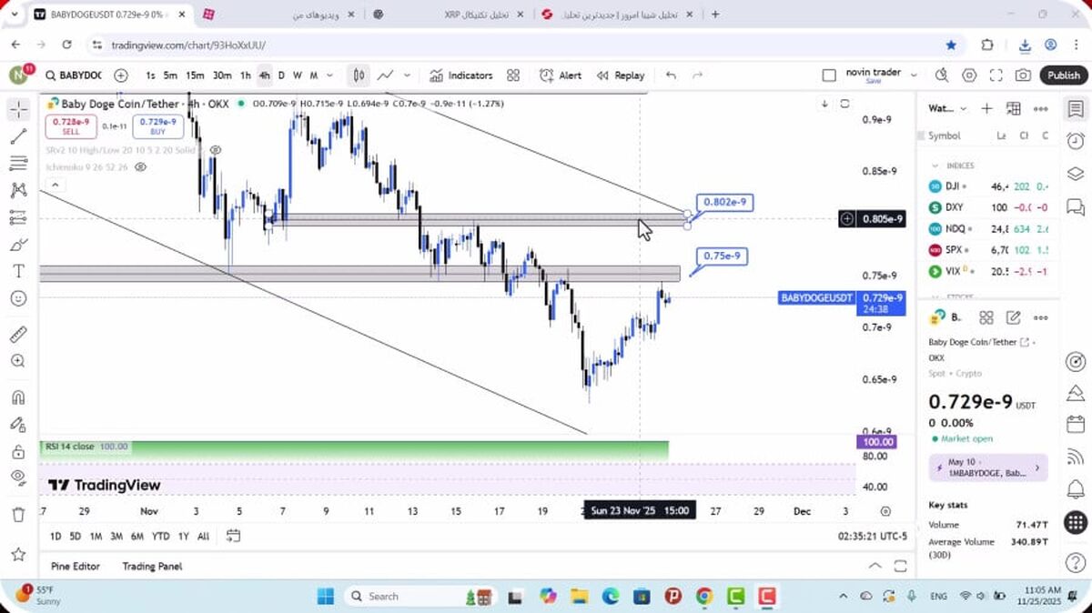
Task: Enter fullscreen mode
Action: coord(996,75)
